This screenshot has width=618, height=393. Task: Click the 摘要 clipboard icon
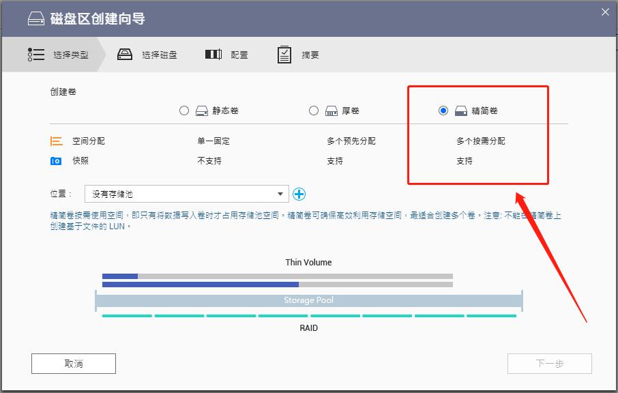click(x=284, y=54)
